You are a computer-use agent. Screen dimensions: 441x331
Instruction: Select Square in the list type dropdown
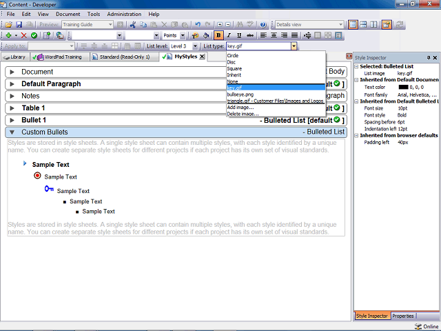tap(276, 69)
